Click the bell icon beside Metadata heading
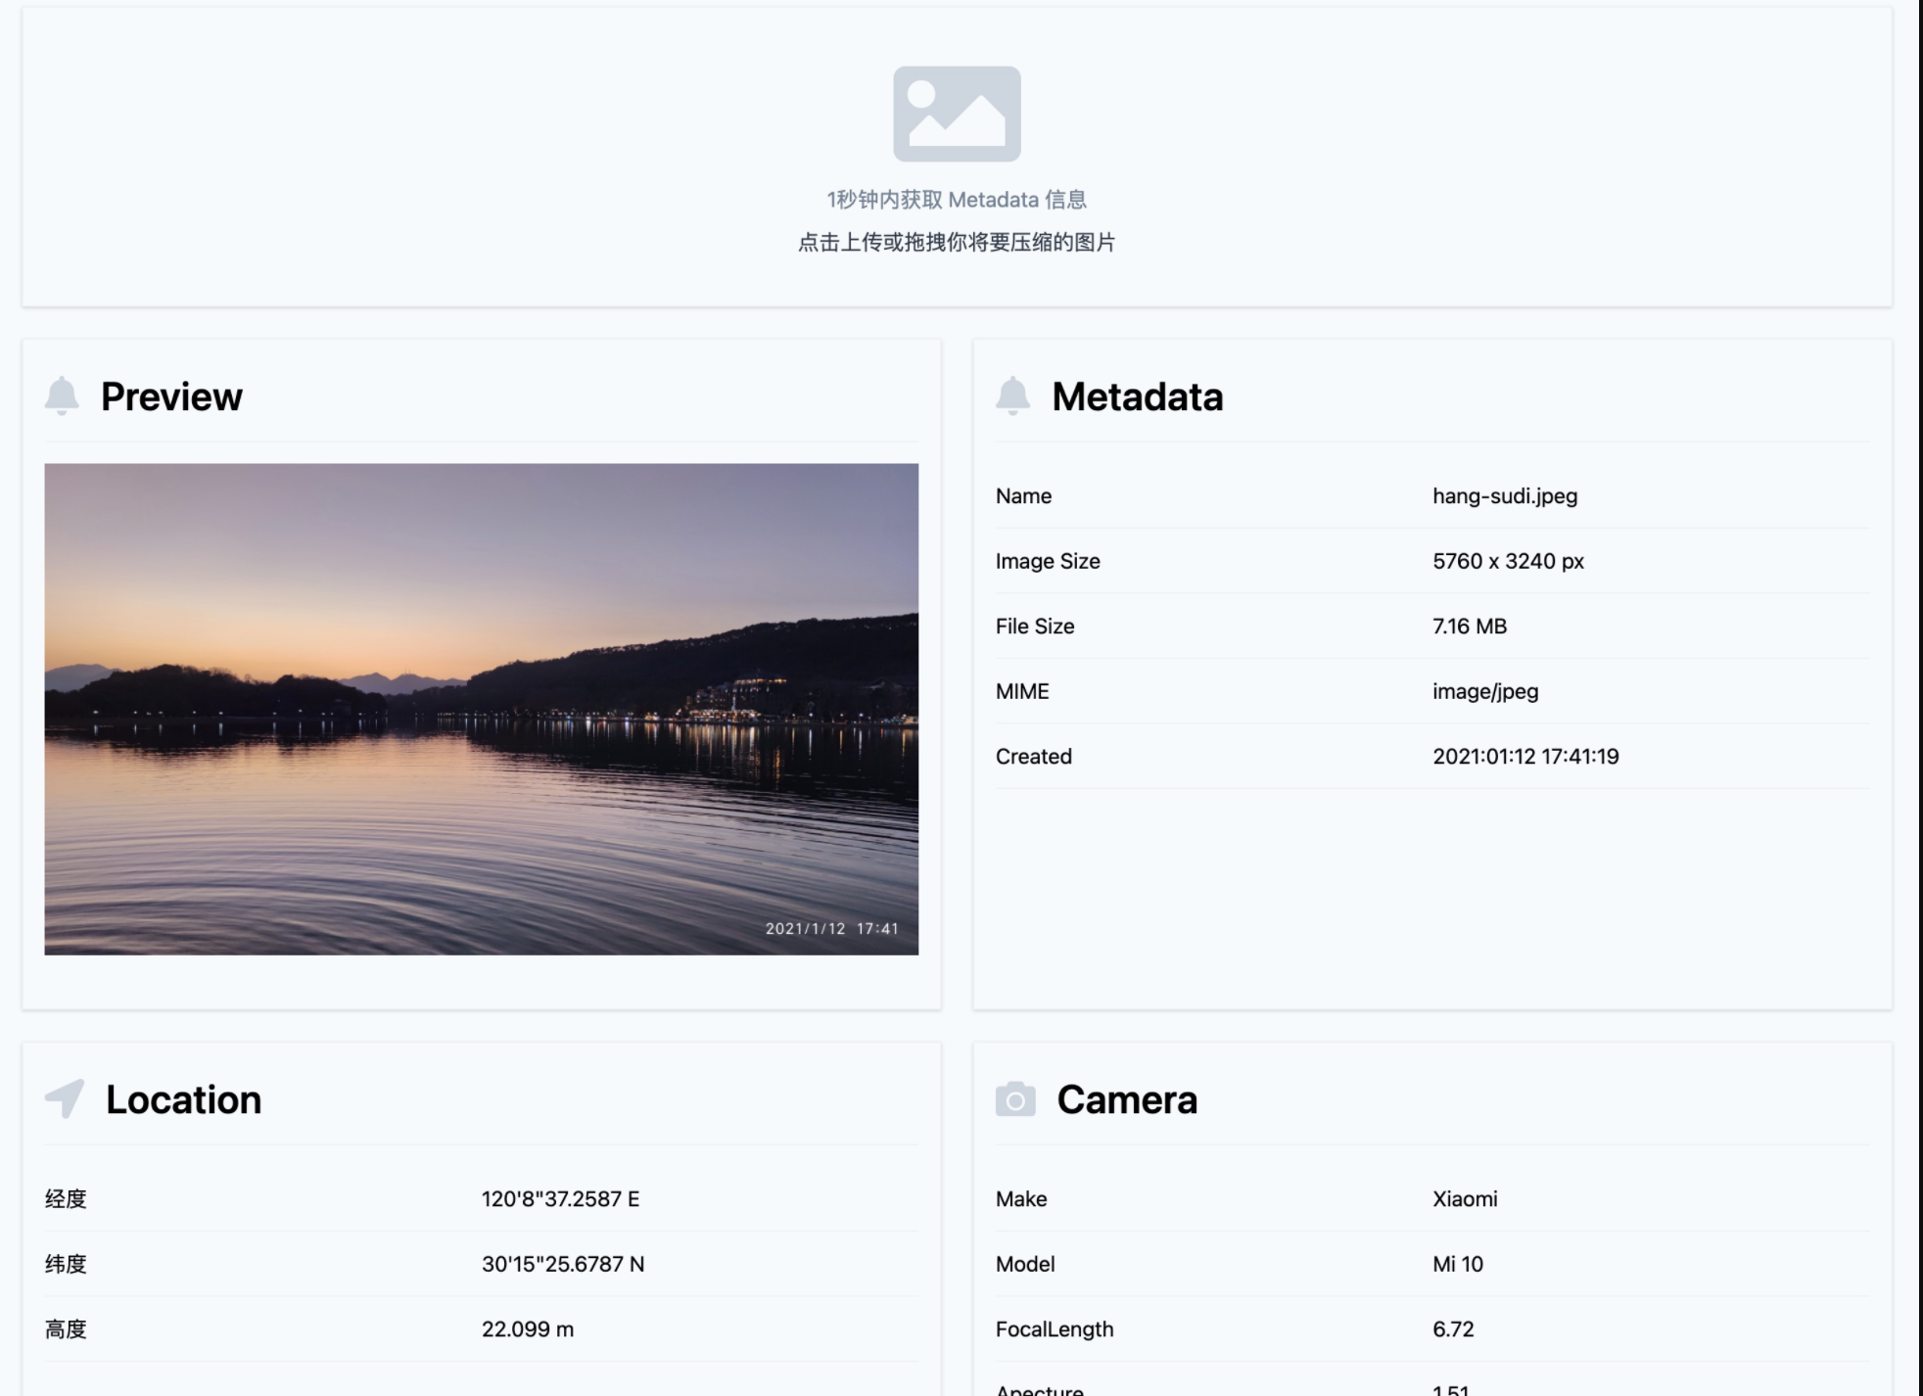 point(1012,396)
